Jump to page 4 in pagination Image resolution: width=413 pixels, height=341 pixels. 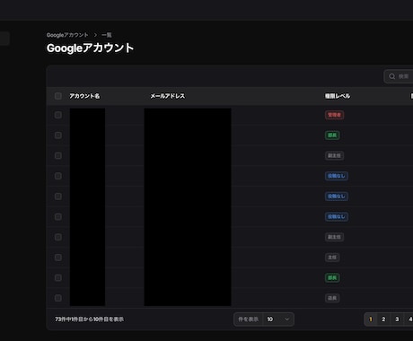coord(409,319)
